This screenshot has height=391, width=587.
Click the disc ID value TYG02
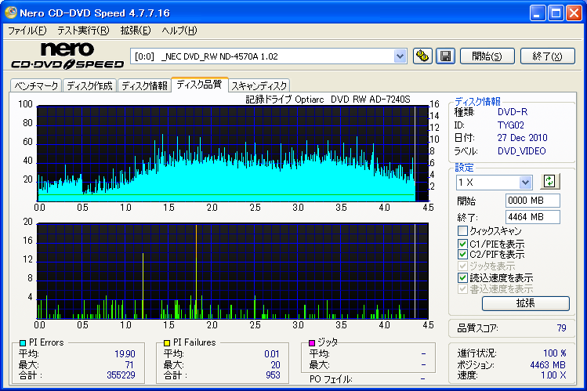click(511, 125)
